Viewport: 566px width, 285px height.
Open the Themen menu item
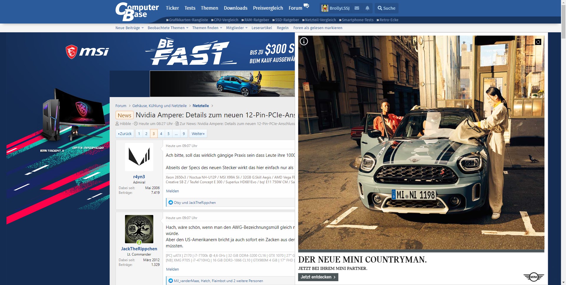pos(209,8)
